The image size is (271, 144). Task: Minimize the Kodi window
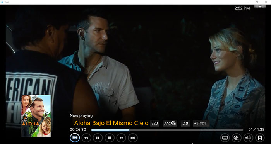(x=248, y=2)
